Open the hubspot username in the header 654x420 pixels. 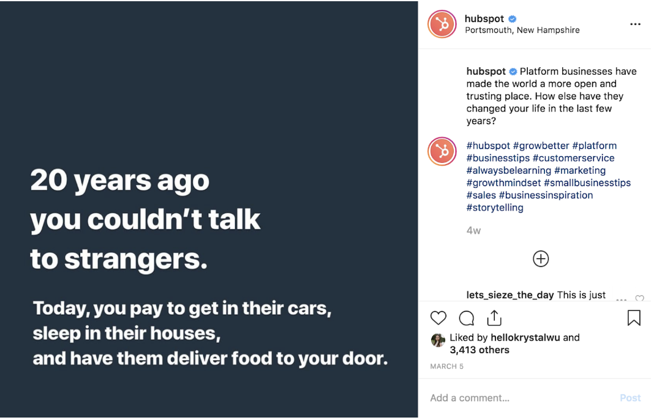pyautogui.click(x=484, y=19)
